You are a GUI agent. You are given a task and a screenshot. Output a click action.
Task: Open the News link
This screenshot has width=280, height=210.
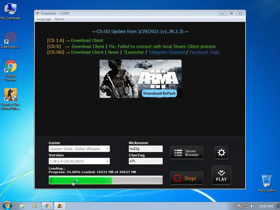pos(113,52)
